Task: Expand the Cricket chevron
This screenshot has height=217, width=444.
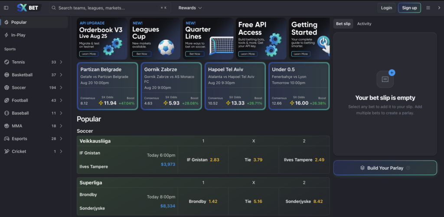Action: pyautogui.click(x=61, y=151)
